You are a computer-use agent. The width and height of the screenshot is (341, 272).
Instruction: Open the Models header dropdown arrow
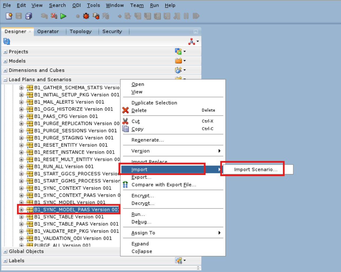click(184, 61)
